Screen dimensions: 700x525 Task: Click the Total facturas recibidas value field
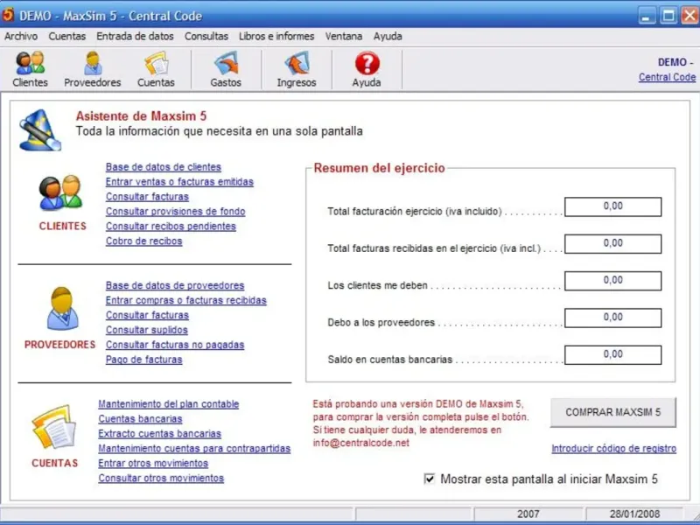click(x=613, y=244)
